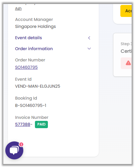Select the Event Id VEND-MAN-ELGJUN25 text
This screenshot has height=168, width=135.
point(38,86)
